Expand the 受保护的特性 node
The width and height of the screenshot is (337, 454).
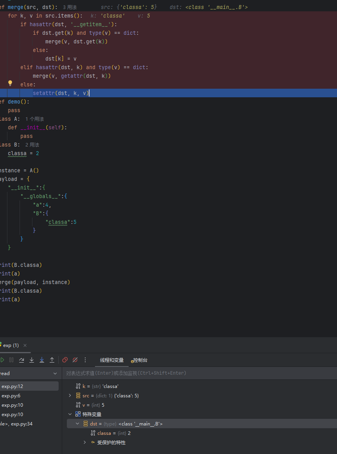[x=85, y=443]
